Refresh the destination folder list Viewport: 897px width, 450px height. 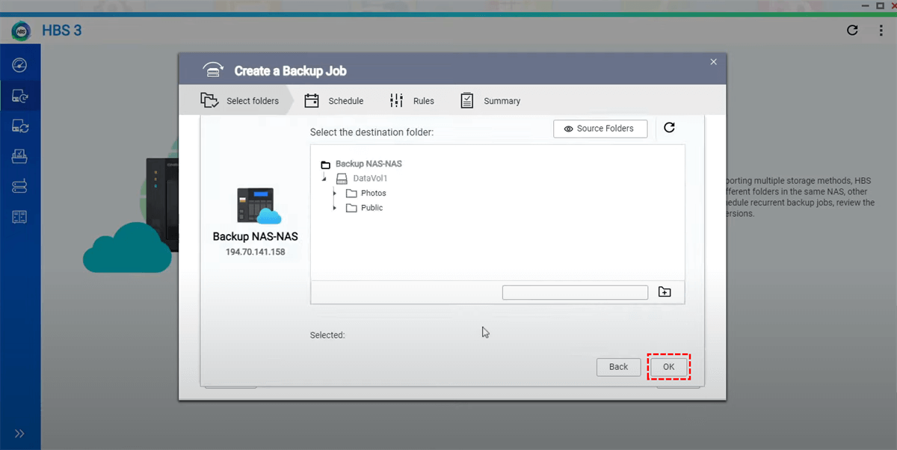pyautogui.click(x=669, y=128)
